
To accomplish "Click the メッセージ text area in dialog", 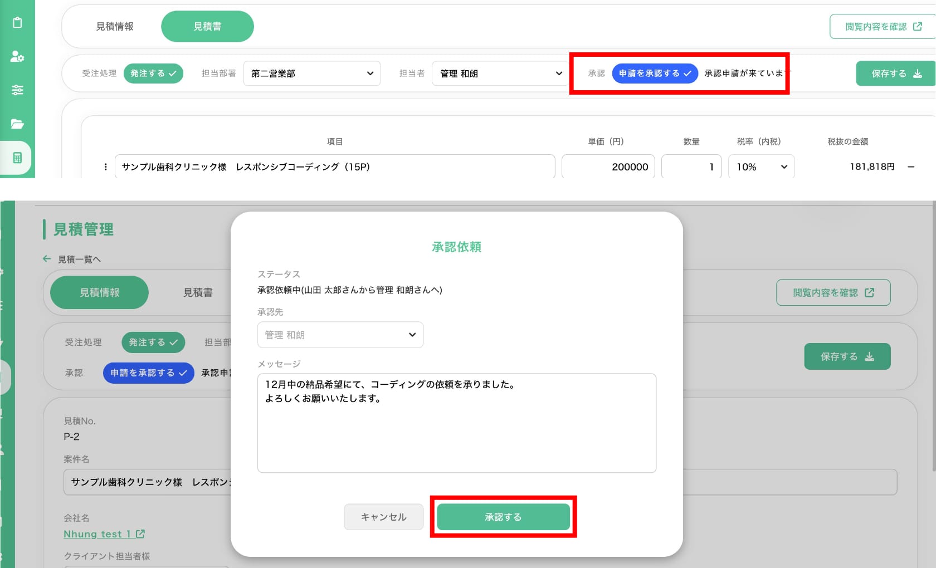I will tap(457, 423).
